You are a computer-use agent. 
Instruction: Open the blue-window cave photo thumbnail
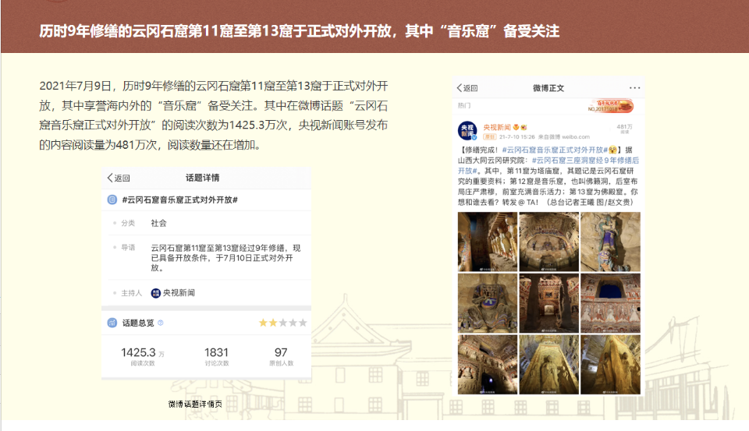610,302
